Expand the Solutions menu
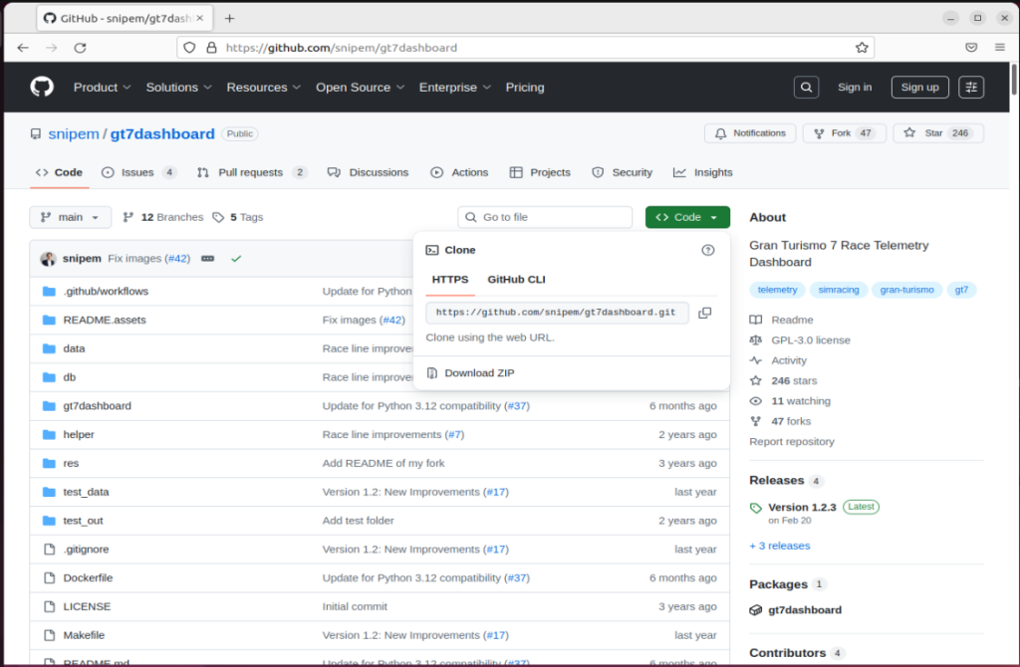 pos(179,88)
